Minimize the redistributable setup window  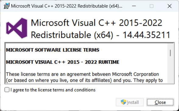click(134, 6)
